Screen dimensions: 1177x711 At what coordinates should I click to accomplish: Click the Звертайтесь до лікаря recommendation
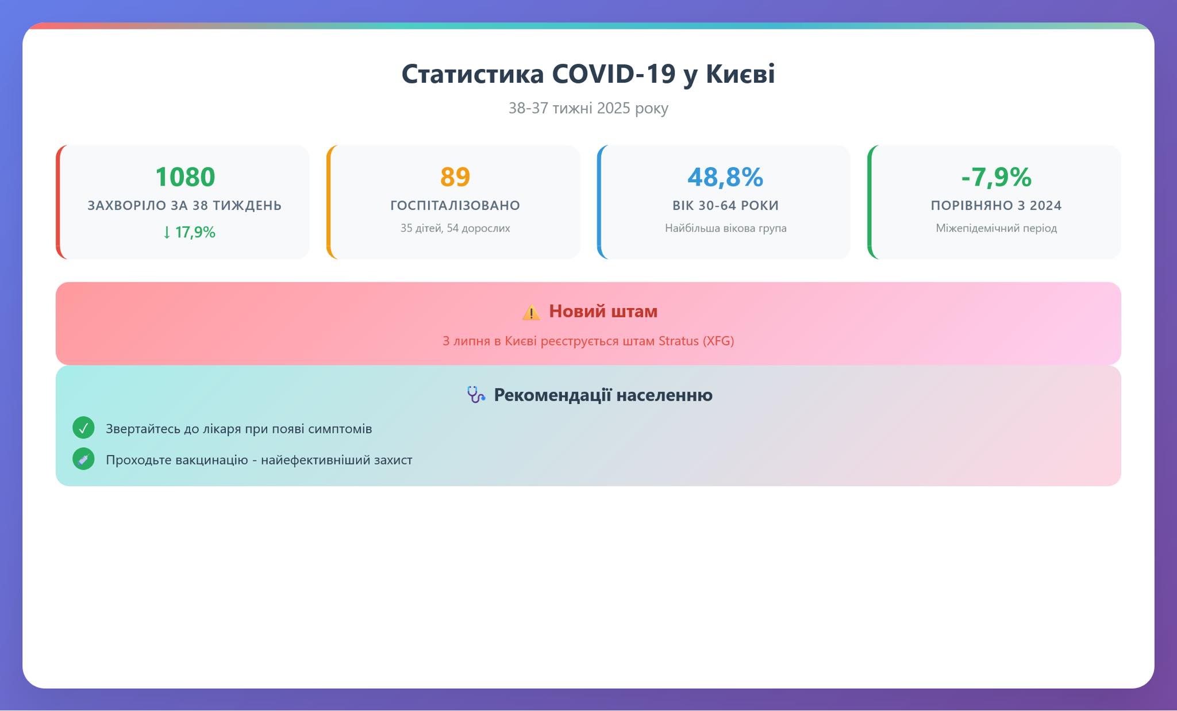point(239,429)
